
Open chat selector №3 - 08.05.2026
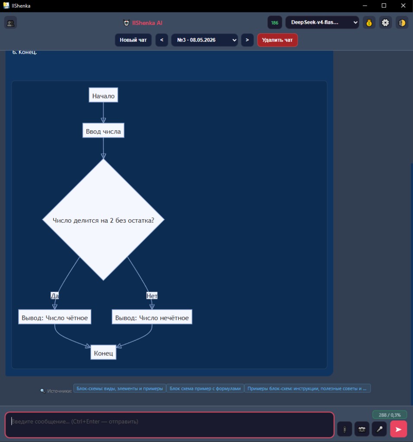[204, 40]
